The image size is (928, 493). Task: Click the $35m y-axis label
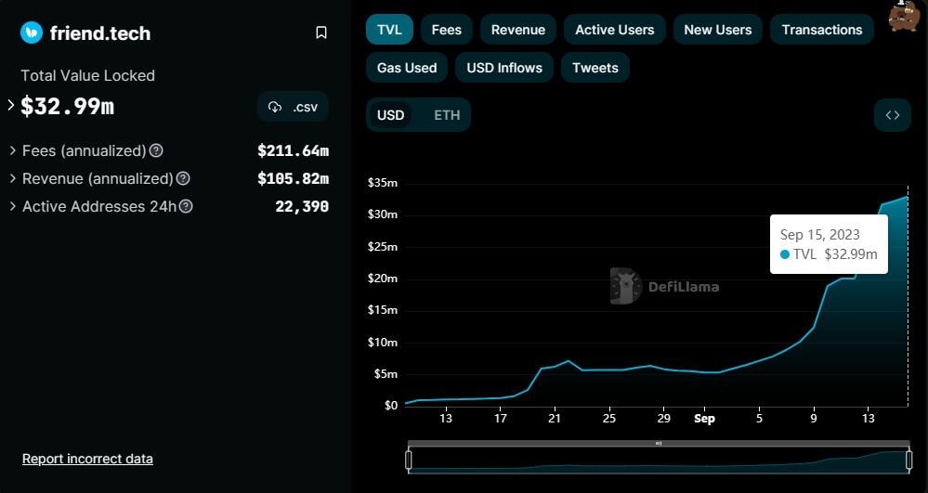[x=383, y=183]
